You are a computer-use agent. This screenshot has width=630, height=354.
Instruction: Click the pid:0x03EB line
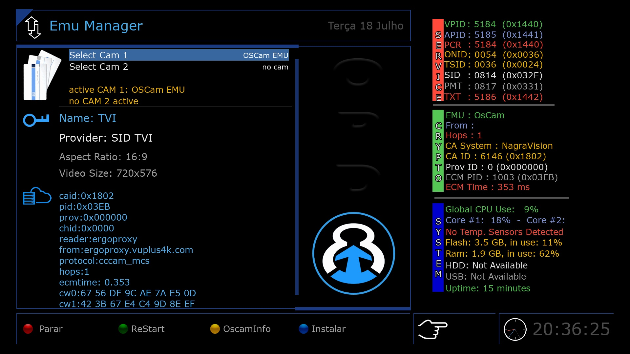84,207
